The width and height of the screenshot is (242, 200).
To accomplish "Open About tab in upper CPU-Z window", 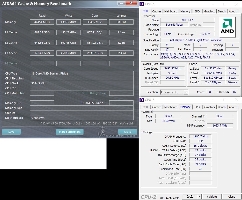I will [233, 11].
